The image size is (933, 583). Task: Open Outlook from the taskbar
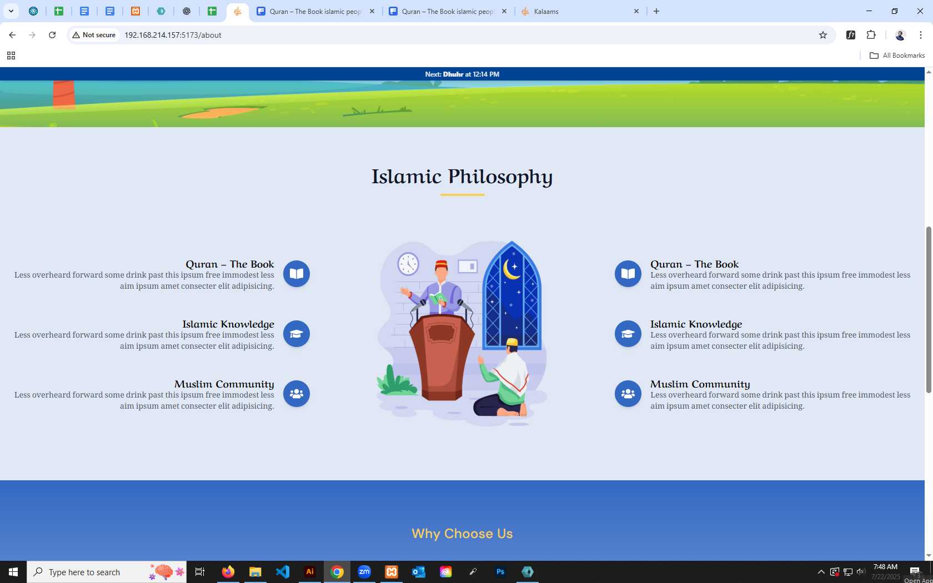pyautogui.click(x=419, y=572)
